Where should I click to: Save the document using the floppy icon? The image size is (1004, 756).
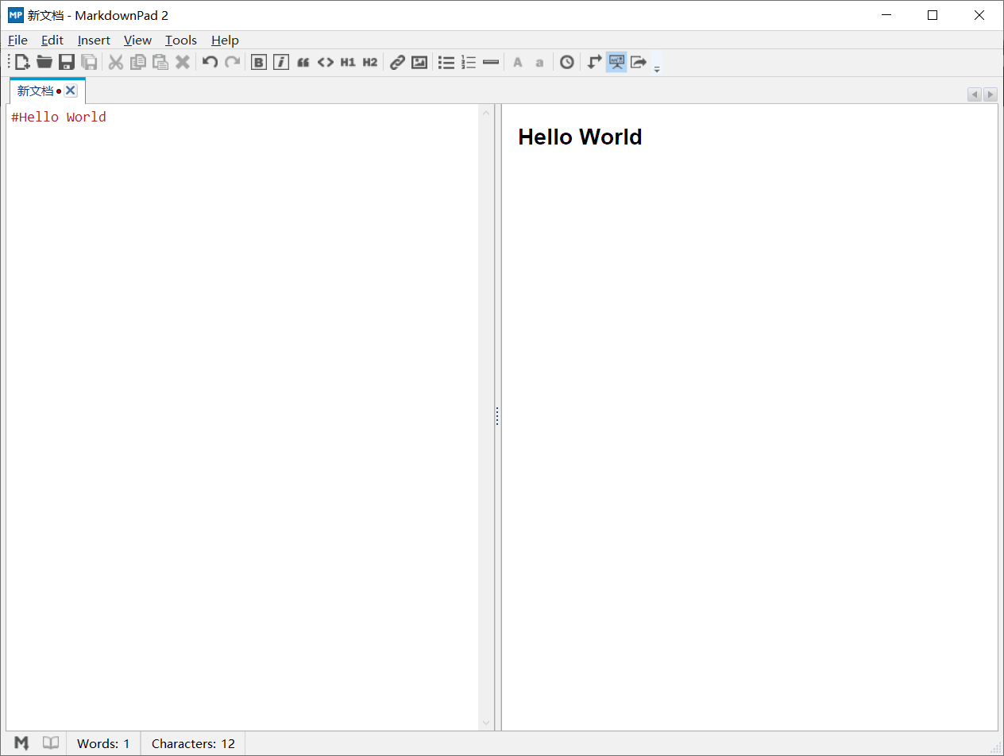67,62
